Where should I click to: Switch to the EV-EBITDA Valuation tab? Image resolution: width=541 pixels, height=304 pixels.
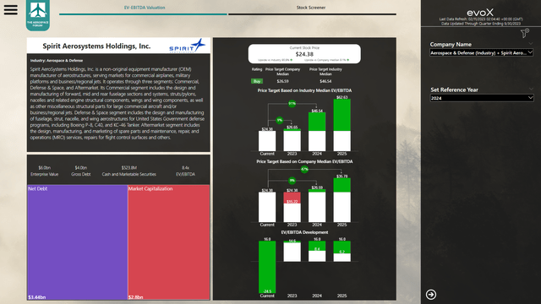pos(145,8)
